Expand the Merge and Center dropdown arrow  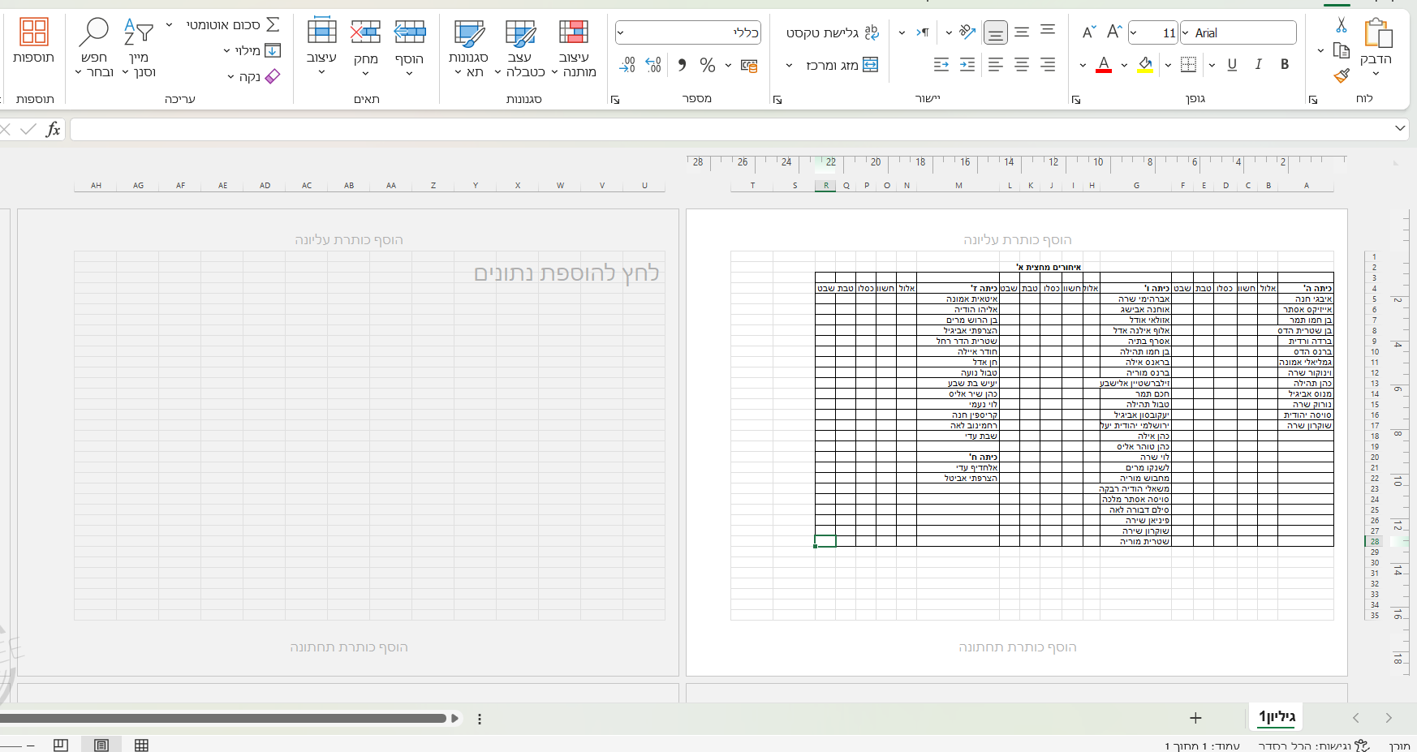click(789, 65)
